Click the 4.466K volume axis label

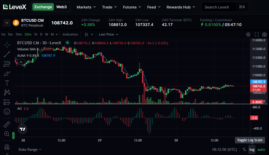pyautogui.click(x=257, y=102)
